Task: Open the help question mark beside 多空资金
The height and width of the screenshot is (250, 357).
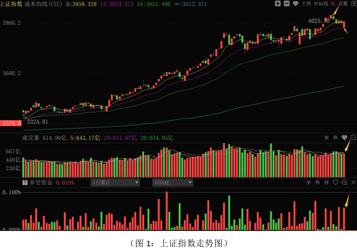Action: click(25, 183)
